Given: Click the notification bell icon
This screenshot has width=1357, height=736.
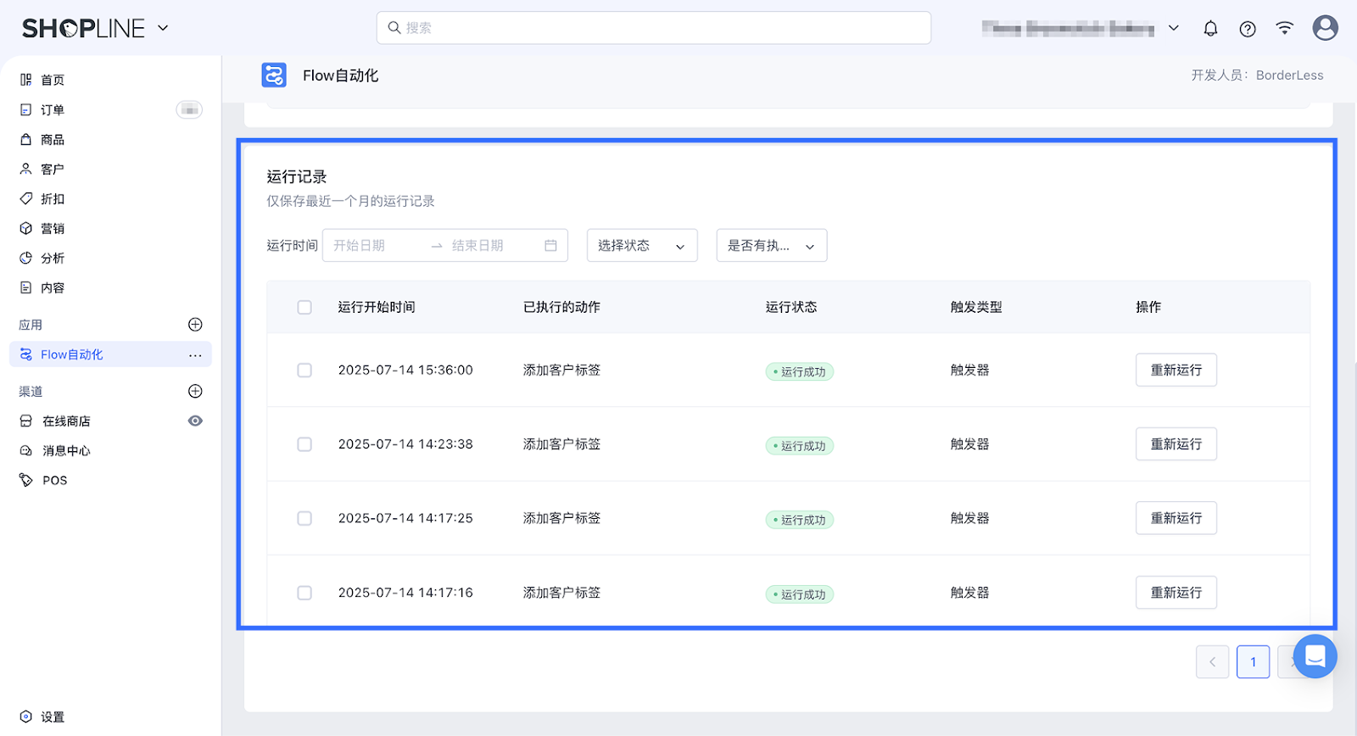Looking at the screenshot, I should click(x=1210, y=29).
